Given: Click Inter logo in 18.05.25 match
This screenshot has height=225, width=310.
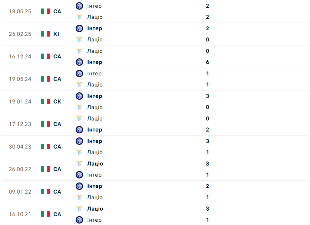Looking at the screenshot, I should click(x=79, y=6).
